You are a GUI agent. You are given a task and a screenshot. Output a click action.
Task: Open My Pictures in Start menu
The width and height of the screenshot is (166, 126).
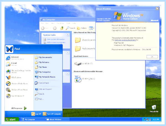click(x=42, y=62)
